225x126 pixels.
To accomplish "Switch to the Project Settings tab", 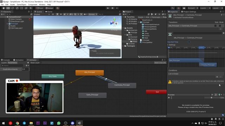I will coord(188,12).
